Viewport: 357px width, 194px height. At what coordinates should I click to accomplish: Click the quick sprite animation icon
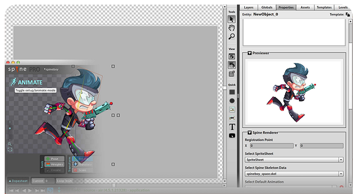(232, 118)
